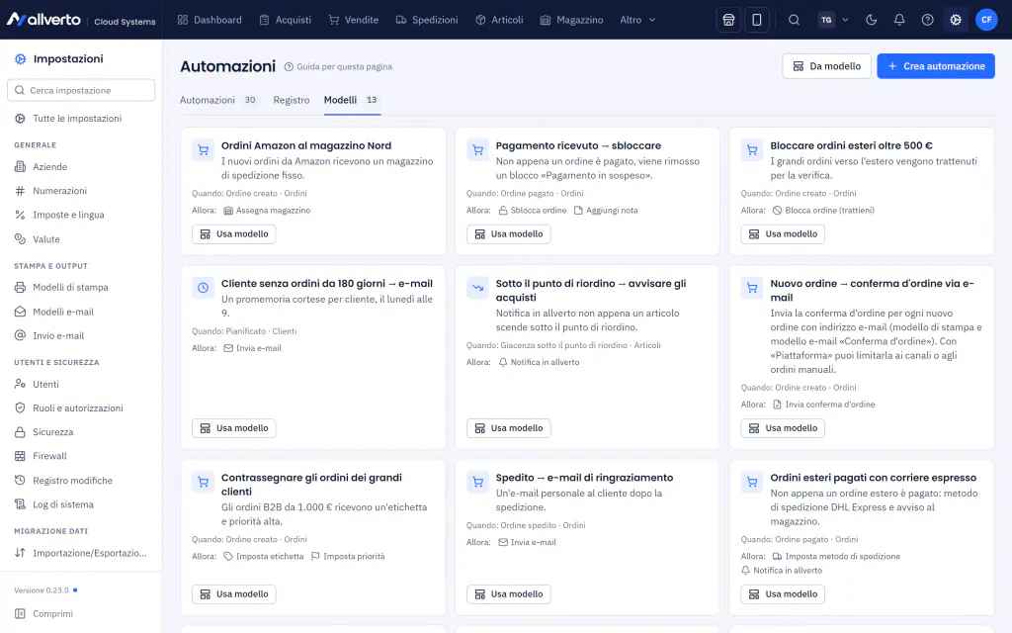Open the store icon in top bar
The height and width of the screenshot is (633, 1012).
pyautogui.click(x=728, y=20)
